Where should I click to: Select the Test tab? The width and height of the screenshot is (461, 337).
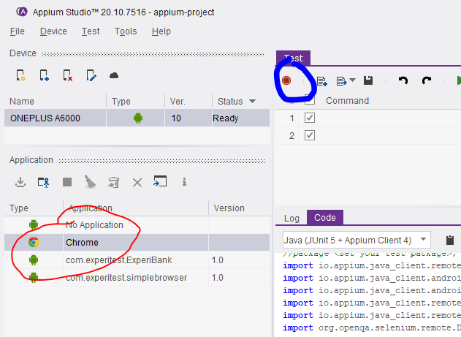pos(293,58)
